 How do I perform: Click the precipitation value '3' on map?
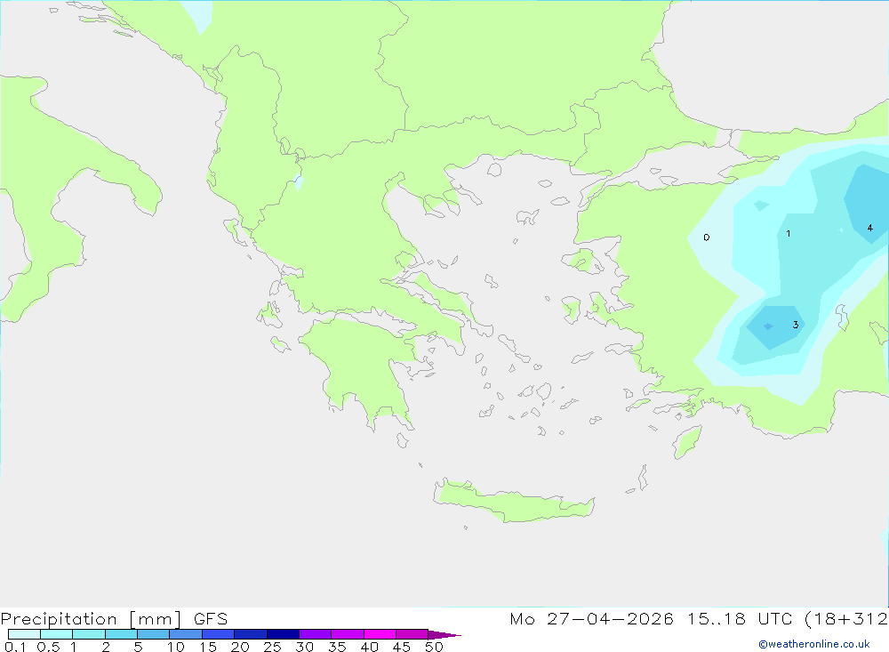click(x=796, y=325)
